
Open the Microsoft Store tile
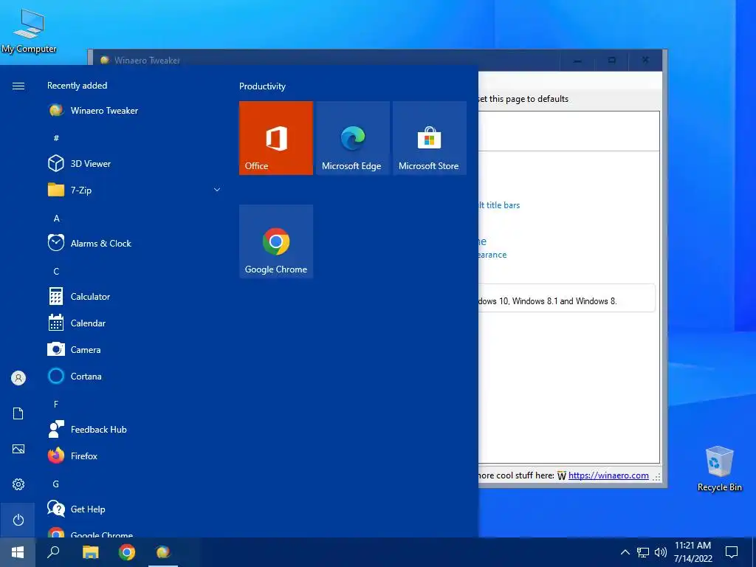point(430,138)
